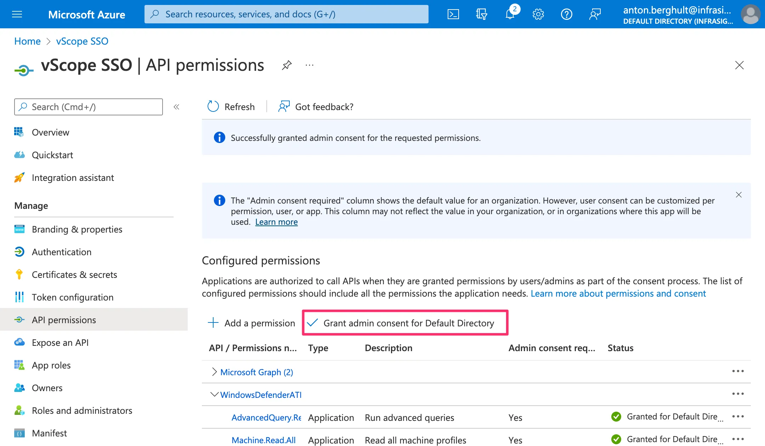Click the 'Run advanced queries' description cell
The width and height of the screenshot is (765, 446).
(x=409, y=418)
